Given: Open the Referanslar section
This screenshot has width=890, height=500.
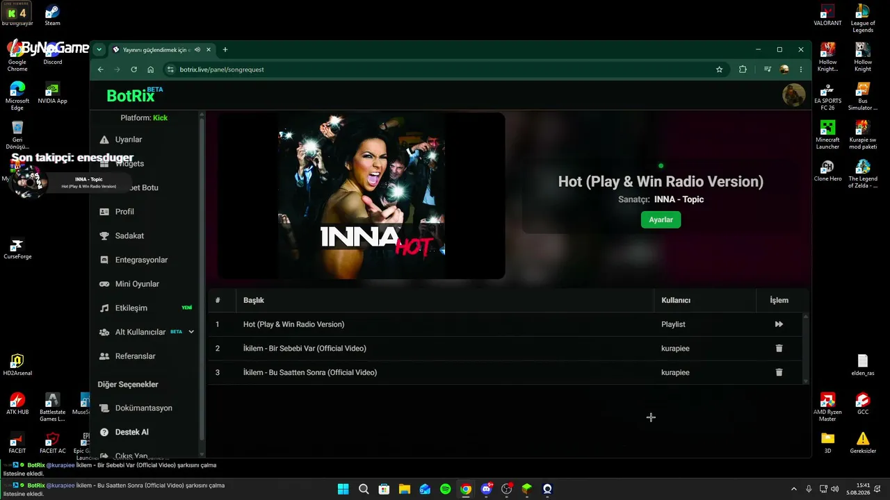Looking at the screenshot, I should tap(135, 356).
